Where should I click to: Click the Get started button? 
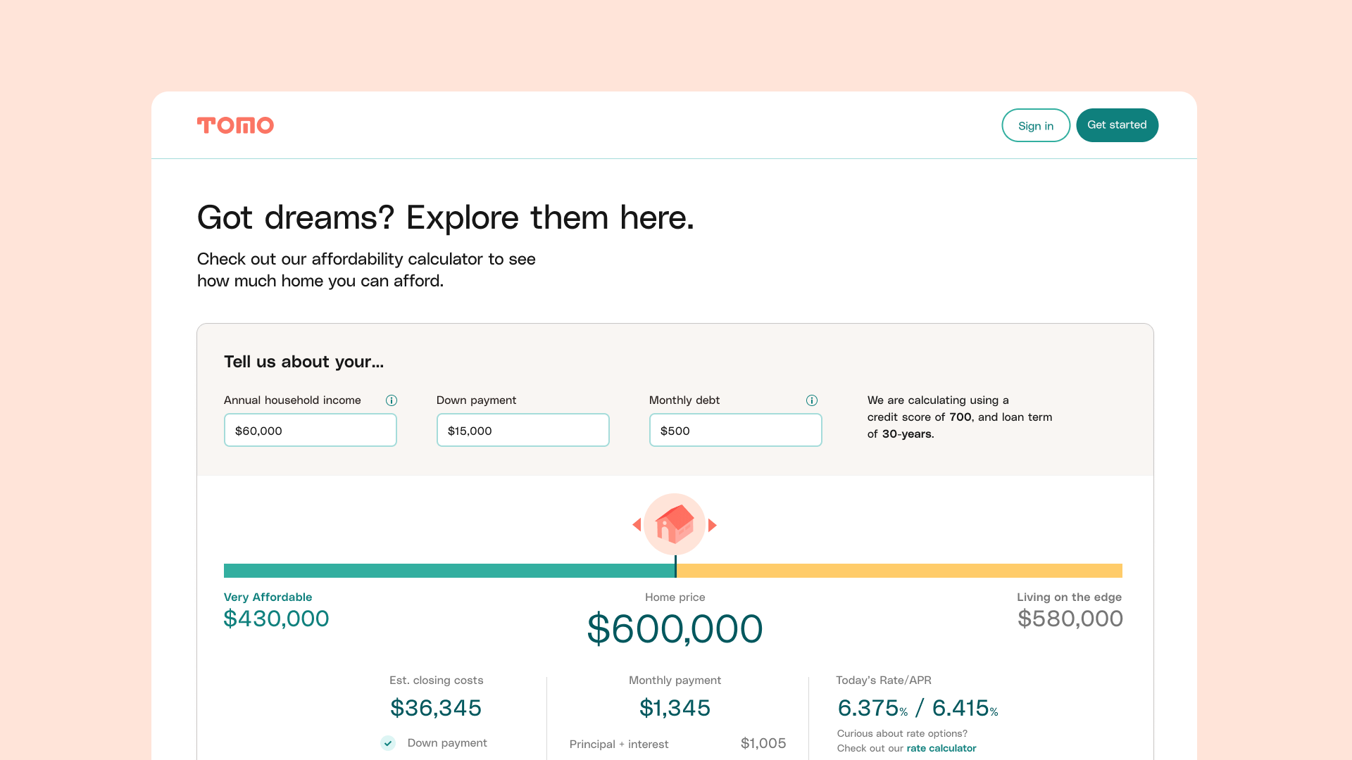coord(1117,125)
